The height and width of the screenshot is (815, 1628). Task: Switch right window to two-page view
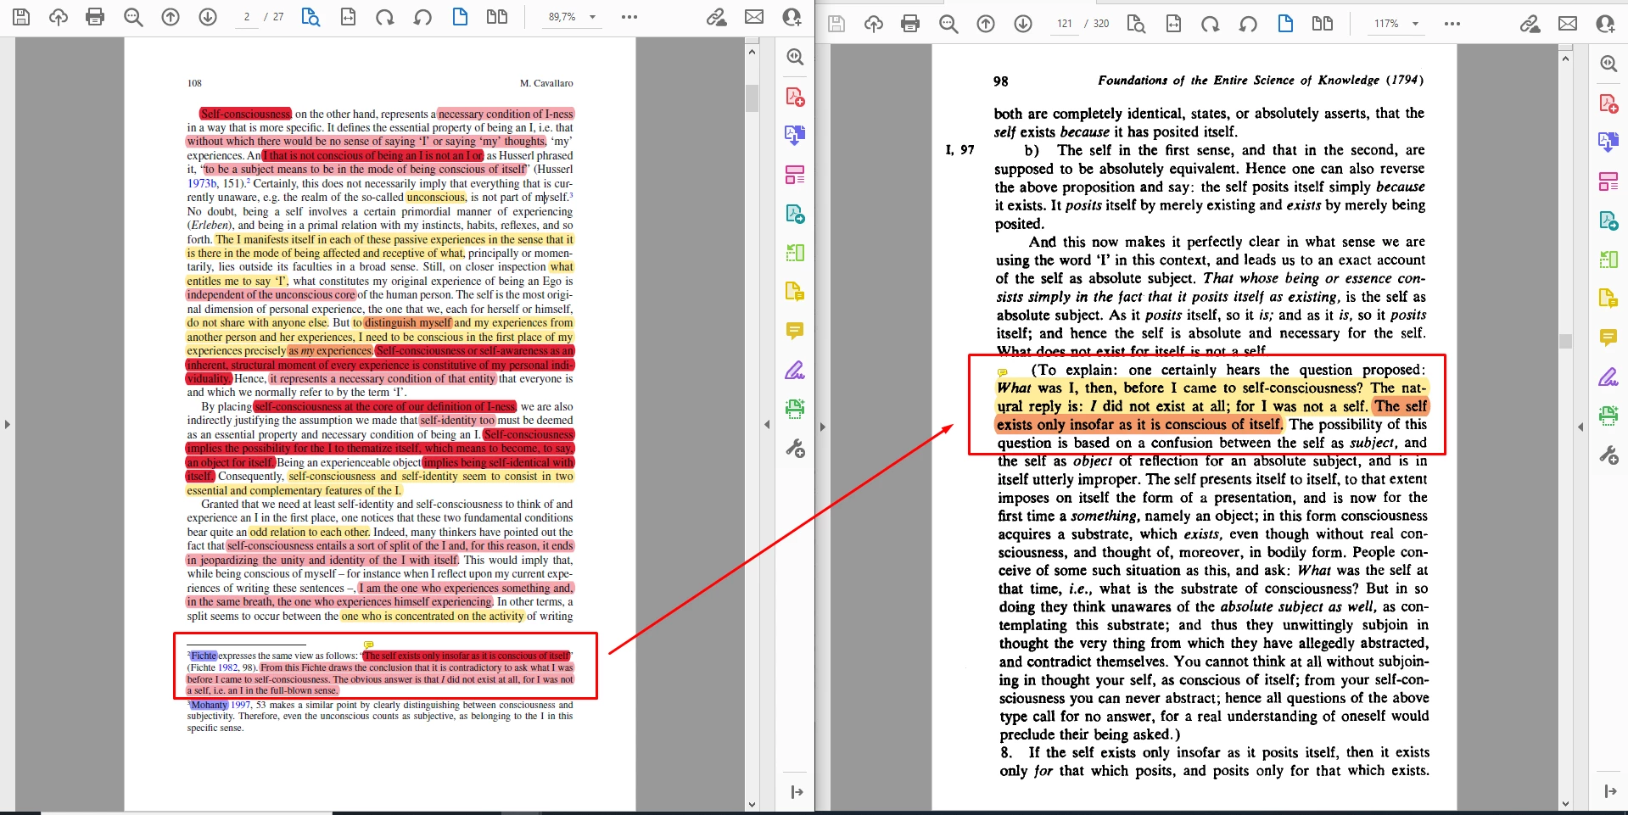click(x=1323, y=24)
